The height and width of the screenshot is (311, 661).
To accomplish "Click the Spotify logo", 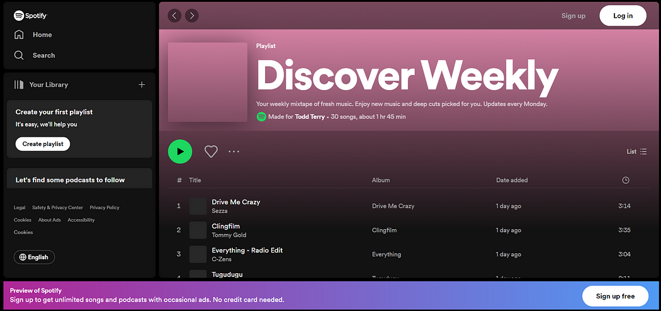I will 30,16.
